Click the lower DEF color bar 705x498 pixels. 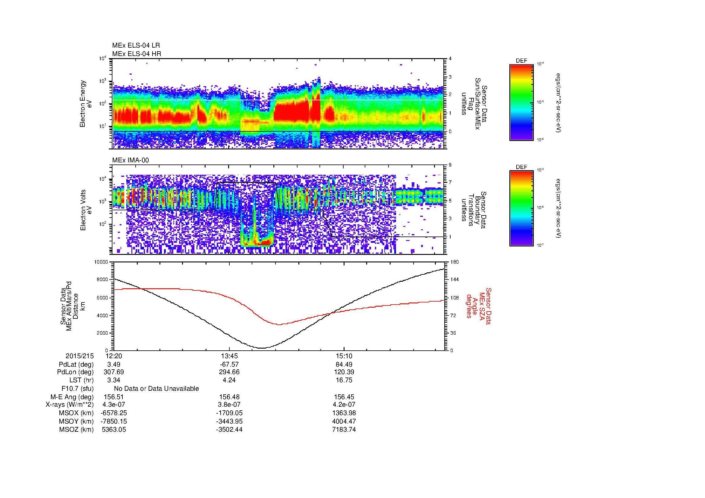pyautogui.click(x=521, y=208)
